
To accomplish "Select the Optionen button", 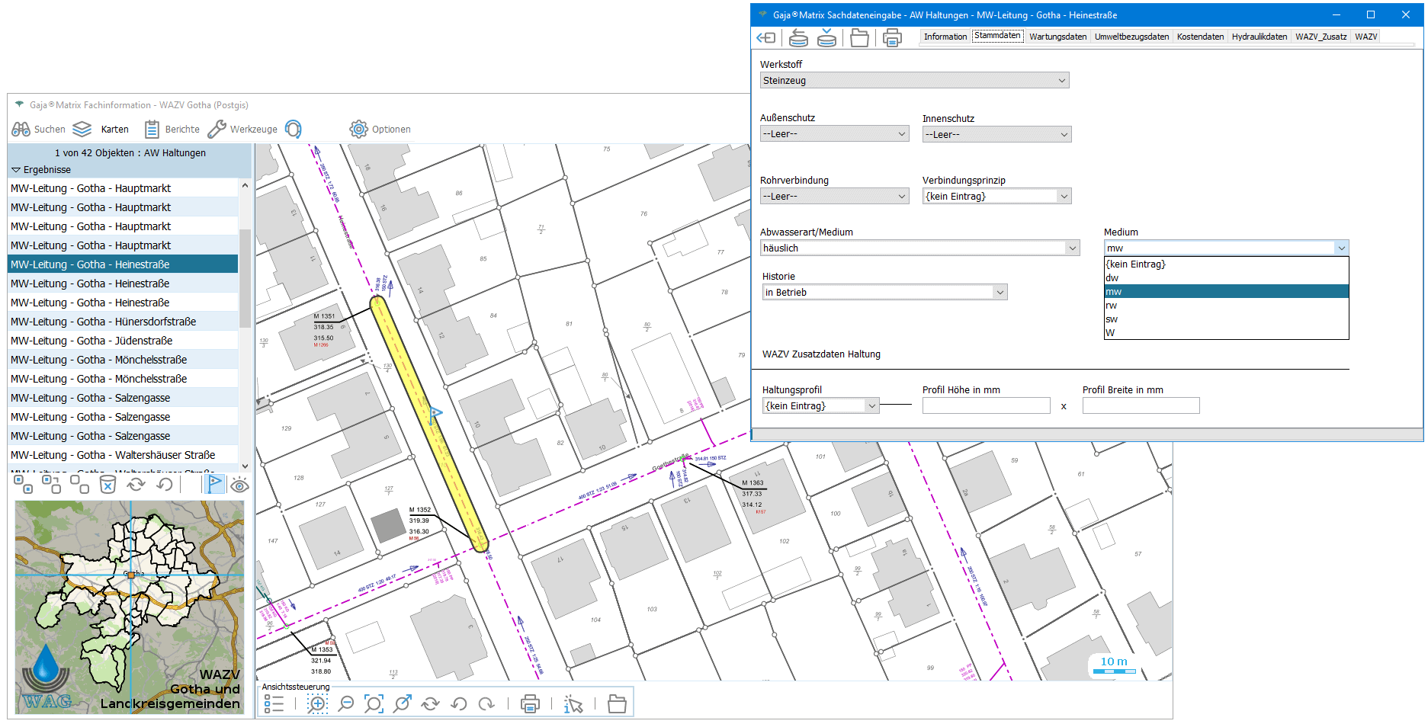I will pos(380,130).
